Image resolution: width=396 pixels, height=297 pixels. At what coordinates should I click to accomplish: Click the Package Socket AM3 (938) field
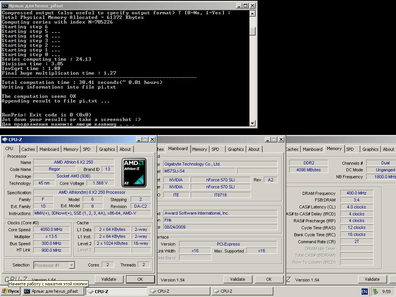[x=73, y=176]
